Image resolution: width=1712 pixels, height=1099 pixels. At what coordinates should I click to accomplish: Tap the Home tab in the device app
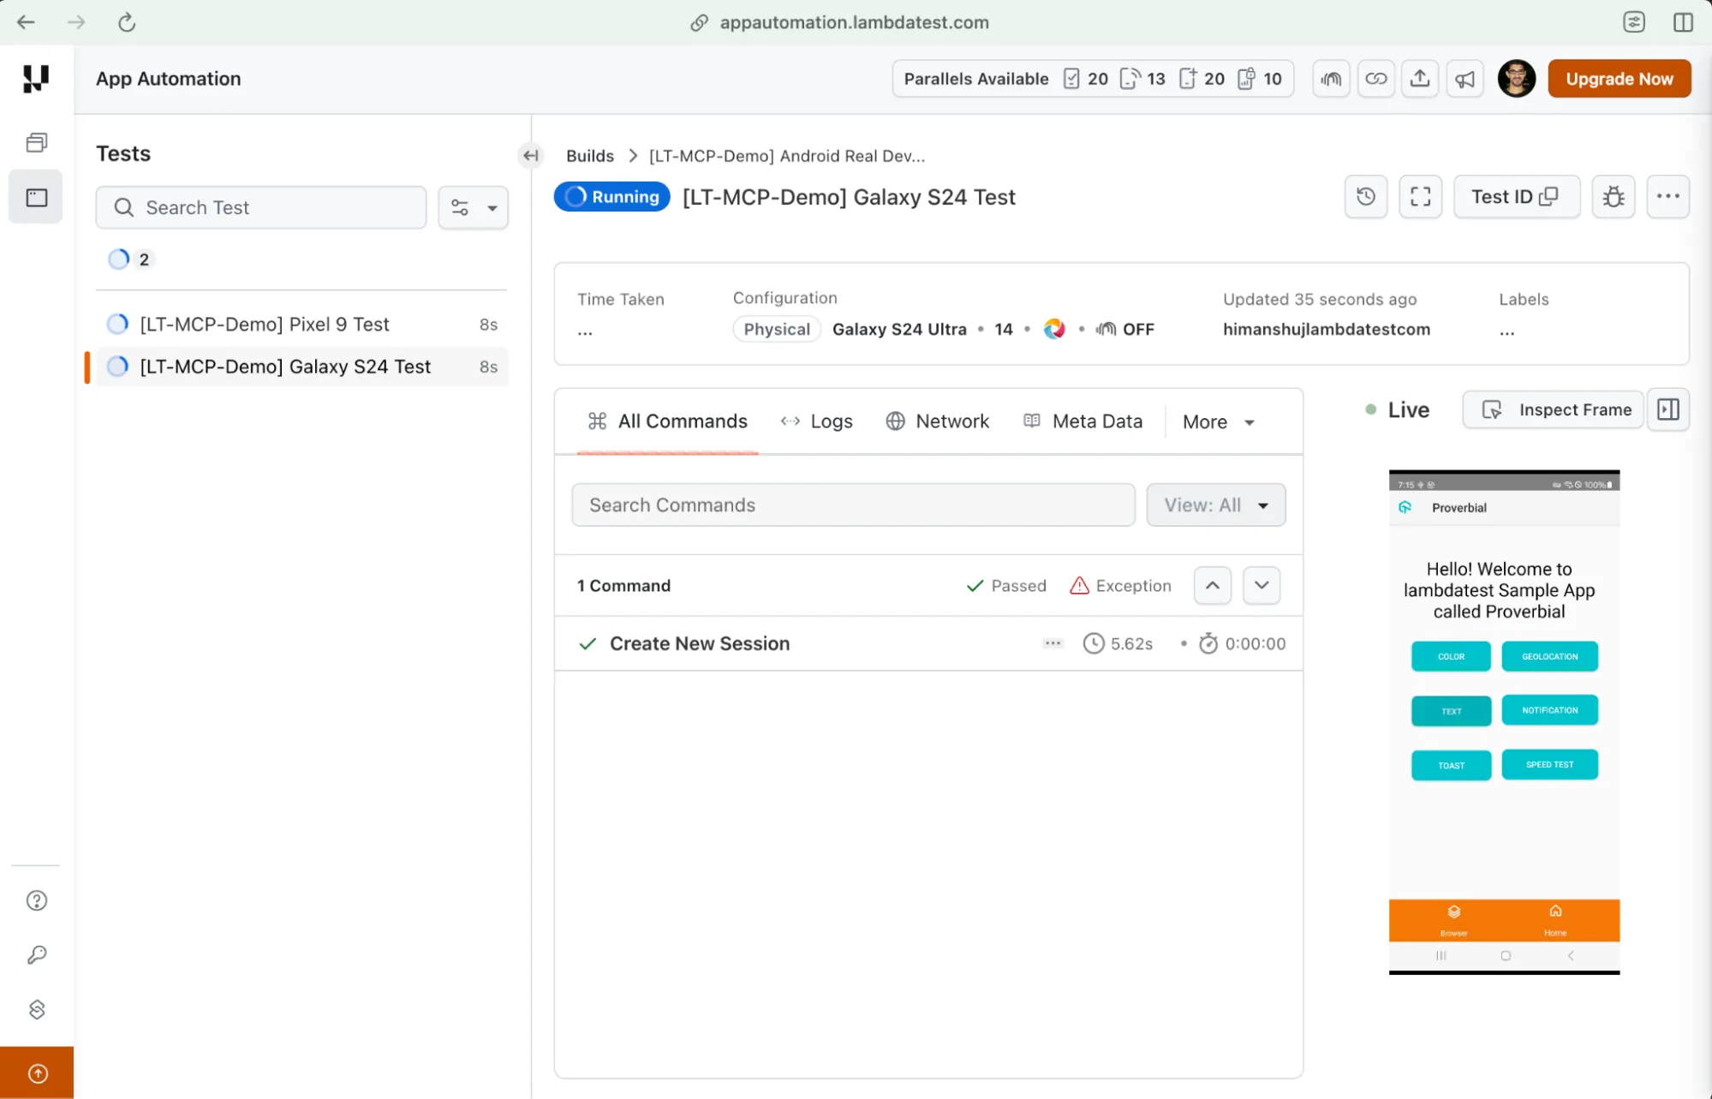click(1555, 921)
